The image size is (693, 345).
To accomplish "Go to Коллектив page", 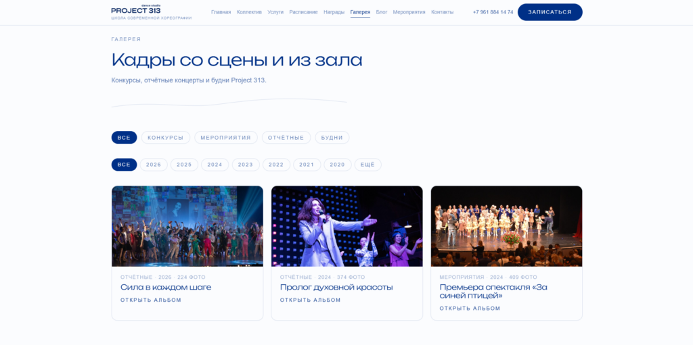I will pyautogui.click(x=249, y=12).
